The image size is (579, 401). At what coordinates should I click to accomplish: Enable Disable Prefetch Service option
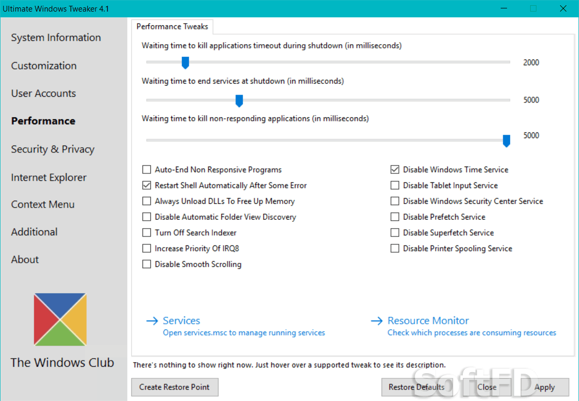395,217
